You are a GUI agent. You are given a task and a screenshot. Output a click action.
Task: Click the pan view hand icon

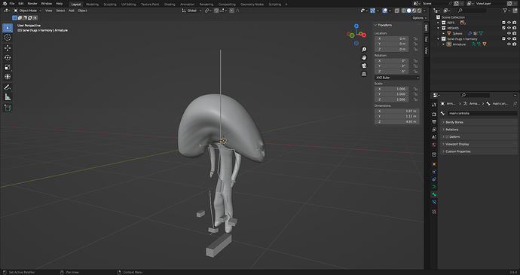point(364,58)
